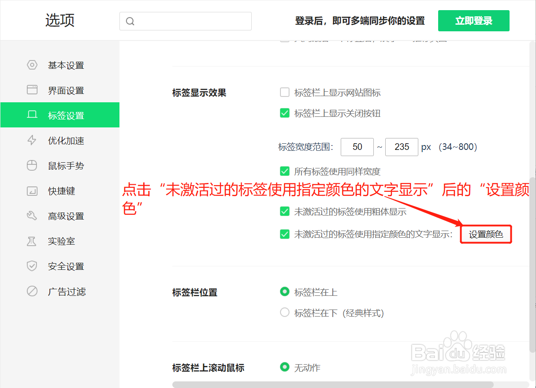Select the 无动作 radio button
536x388 pixels.
pyautogui.click(x=285, y=367)
